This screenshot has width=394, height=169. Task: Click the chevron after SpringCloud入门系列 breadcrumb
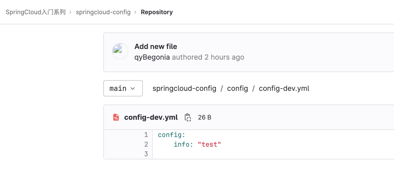tap(70, 12)
